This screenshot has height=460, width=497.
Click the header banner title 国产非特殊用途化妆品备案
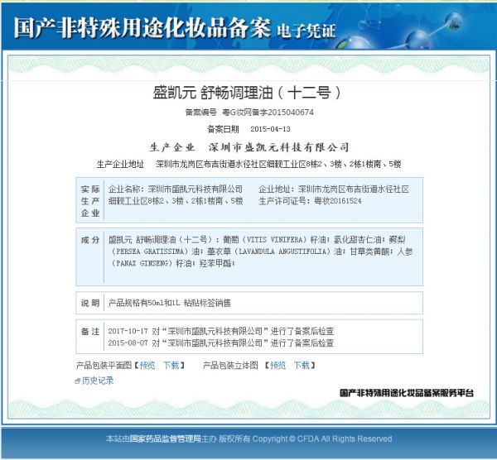pyautogui.click(x=142, y=28)
